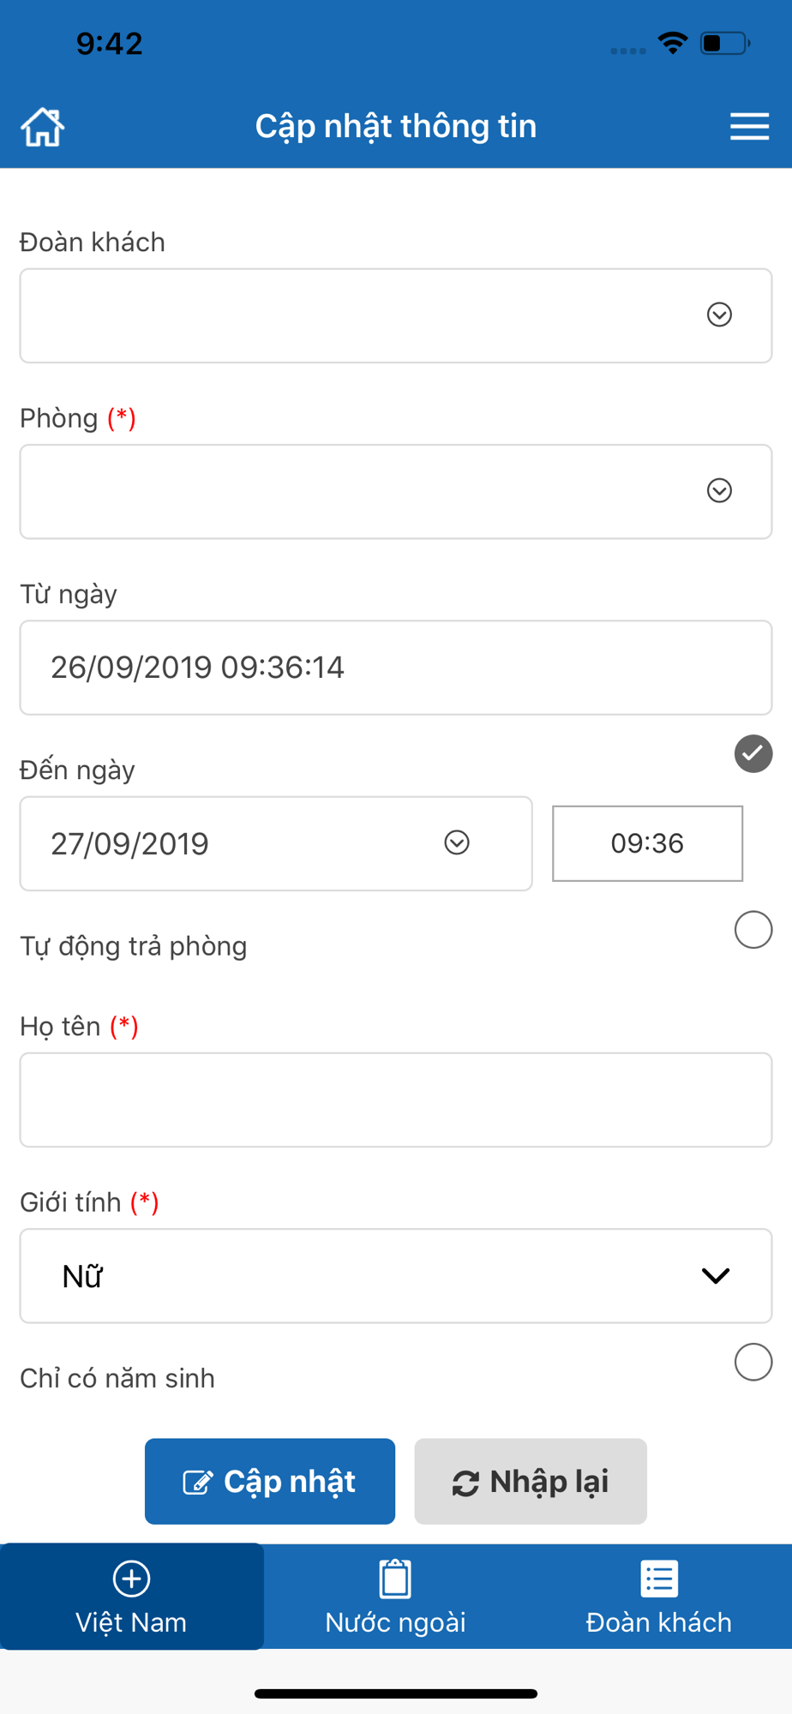The image size is (792, 1714).
Task: Expand the Phòng dropdown arrow
Action: [719, 490]
